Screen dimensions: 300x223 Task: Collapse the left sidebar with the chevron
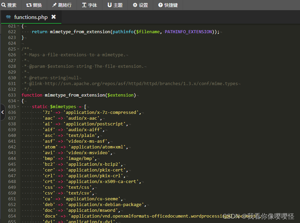(x=2, y=112)
